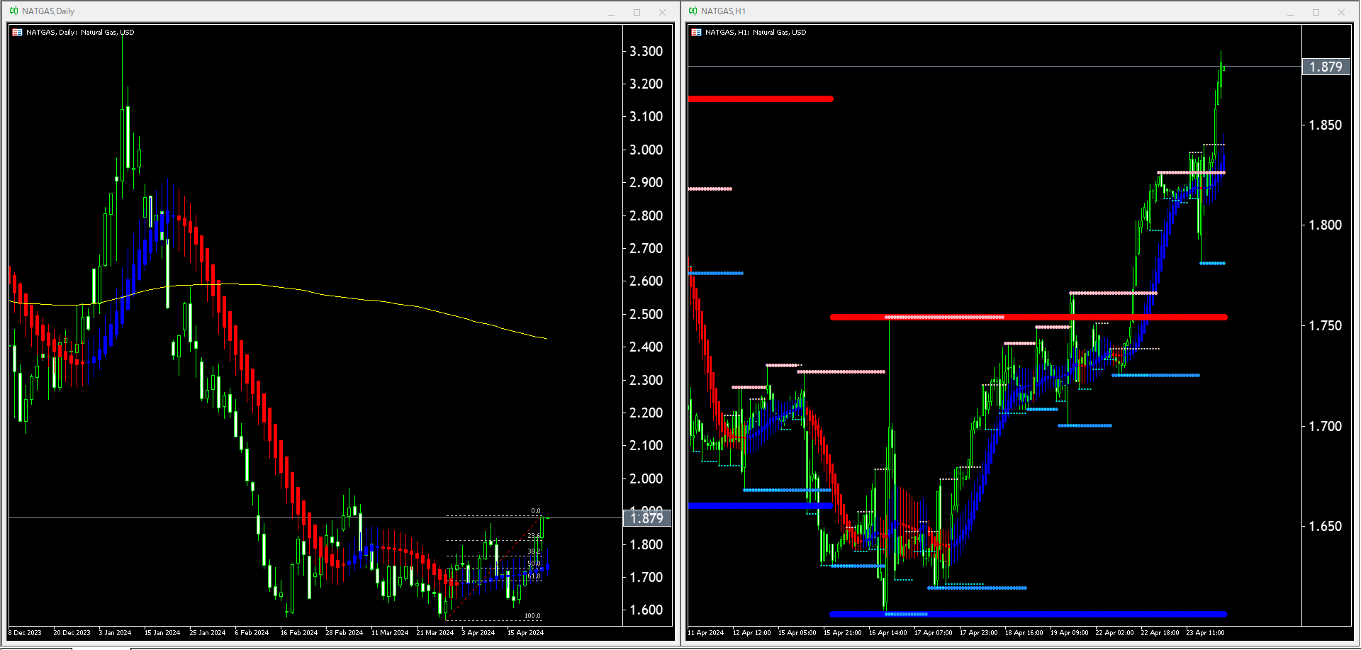Click the '17 Apr 23:00' label on H1 time axis
Viewport: 1361px width, 650px height.
click(x=979, y=633)
